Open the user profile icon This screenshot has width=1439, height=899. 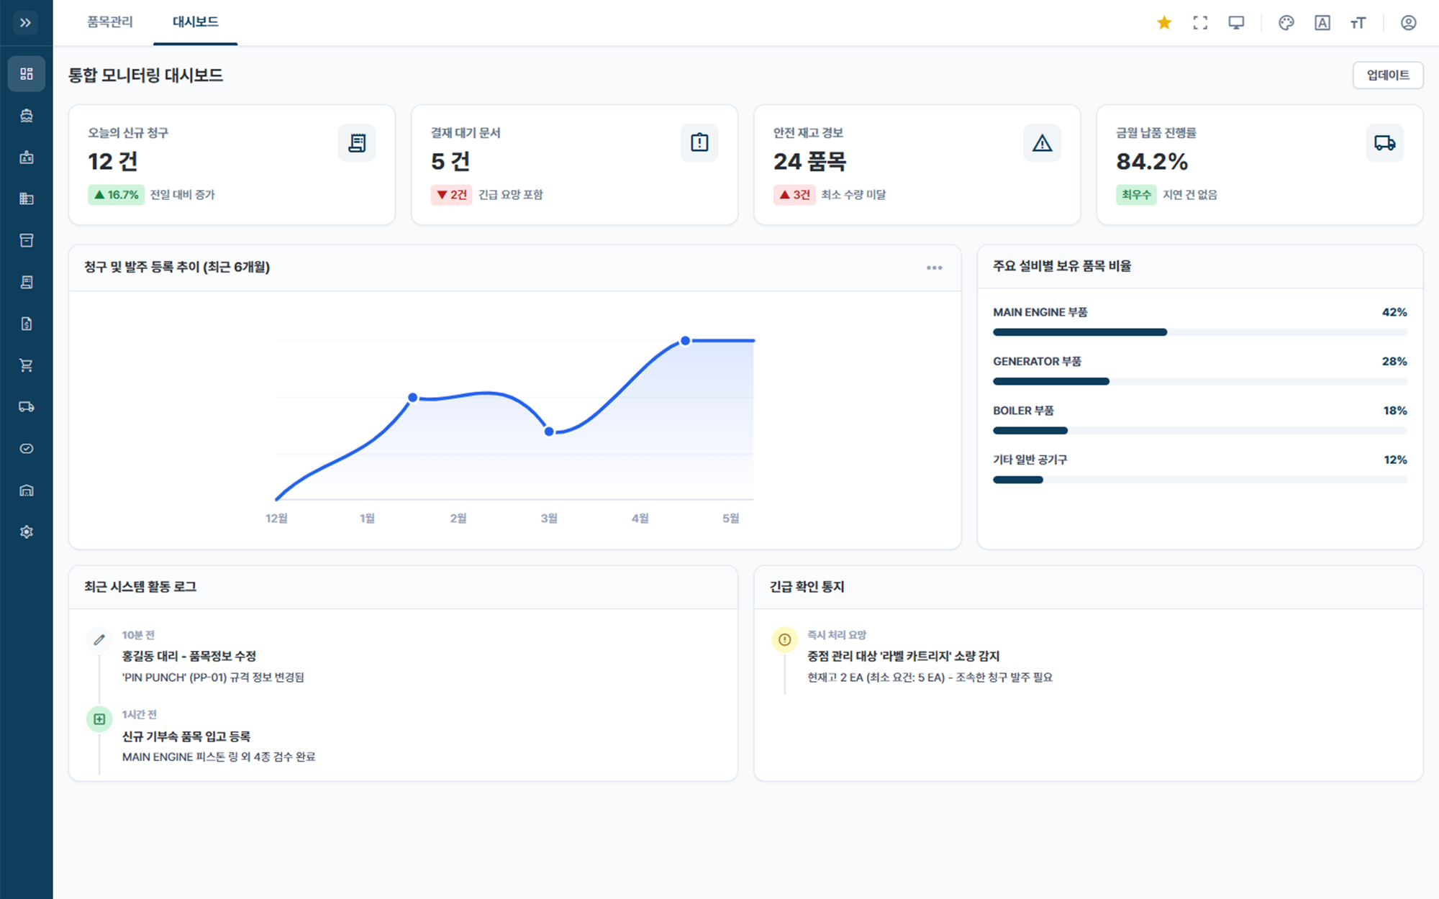click(x=1408, y=23)
